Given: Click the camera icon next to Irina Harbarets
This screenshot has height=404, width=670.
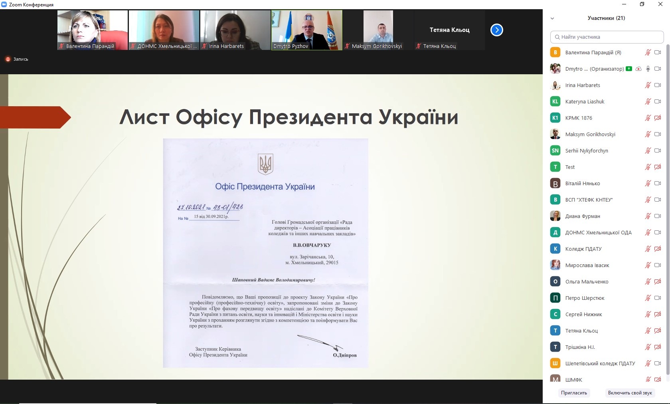Looking at the screenshot, I should tap(658, 85).
